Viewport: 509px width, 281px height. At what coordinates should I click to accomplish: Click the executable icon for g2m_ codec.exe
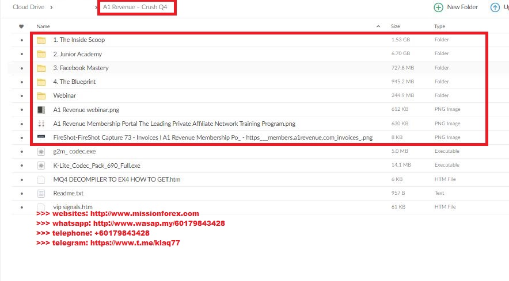(41, 151)
